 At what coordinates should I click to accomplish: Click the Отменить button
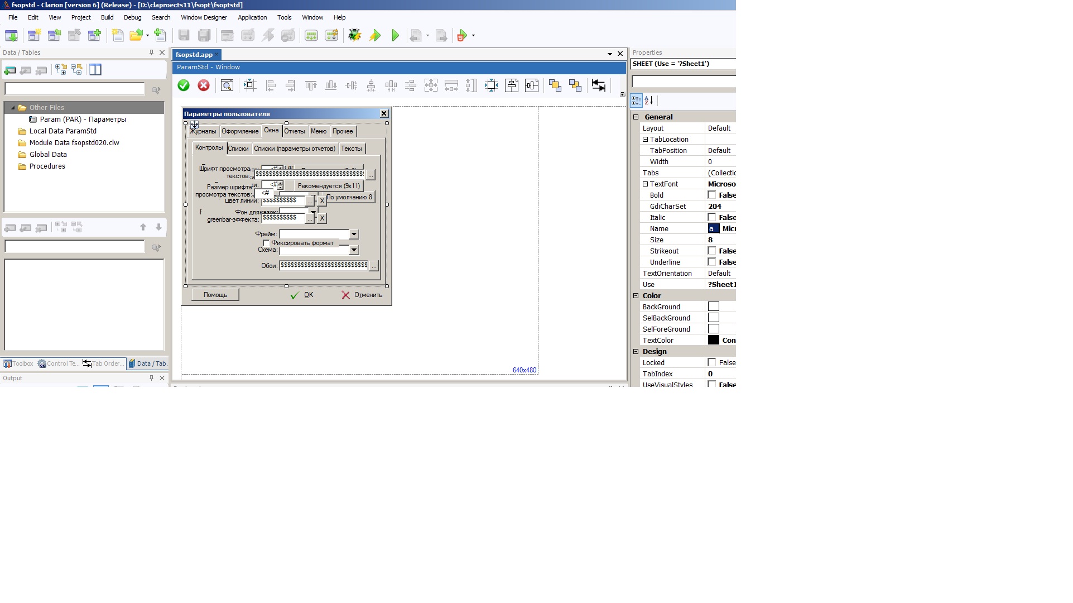(x=362, y=295)
